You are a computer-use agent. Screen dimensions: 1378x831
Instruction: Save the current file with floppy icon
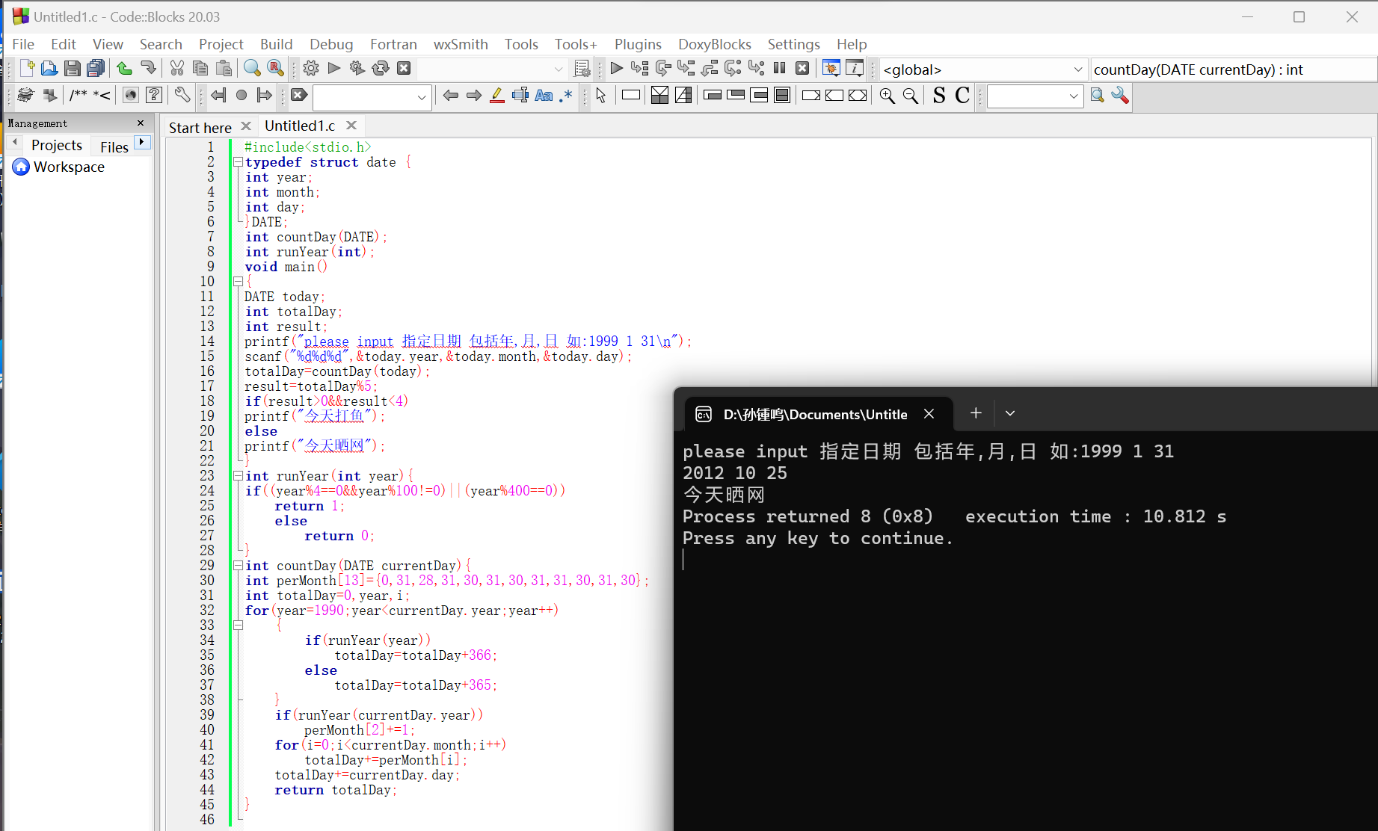click(73, 69)
